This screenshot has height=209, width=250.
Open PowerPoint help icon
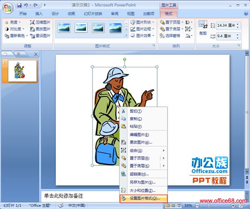246,14
